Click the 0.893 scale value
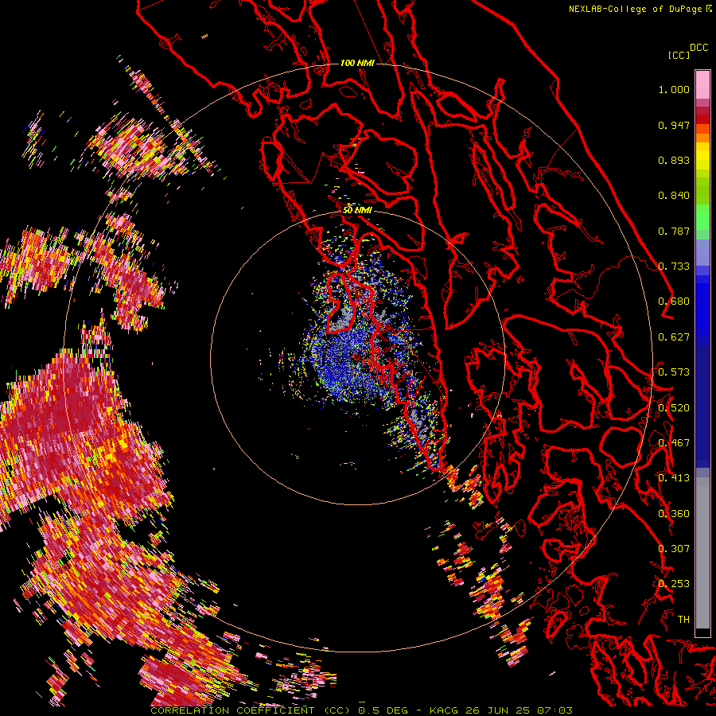Screen dimensions: 716x716 674,161
